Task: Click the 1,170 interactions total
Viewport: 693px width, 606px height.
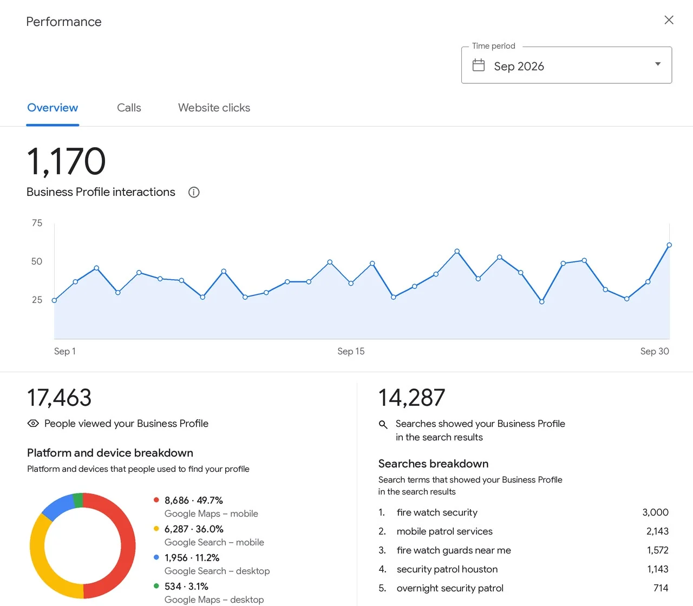Action: pos(66,162)
